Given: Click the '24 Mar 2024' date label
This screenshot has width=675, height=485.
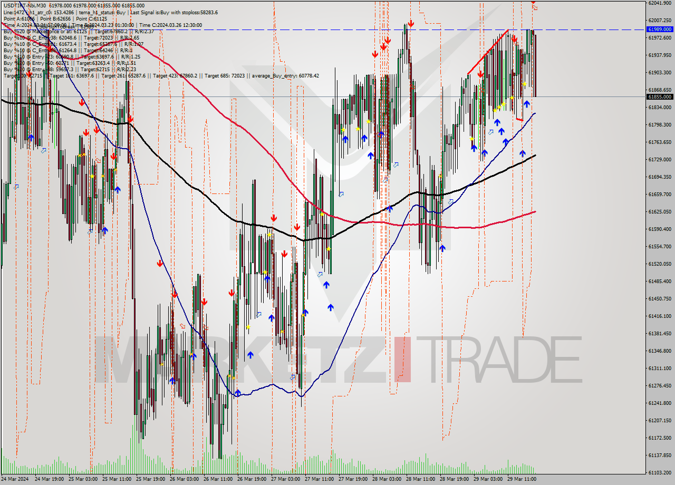Looking at the screenshot, I should tap(14, 480).
